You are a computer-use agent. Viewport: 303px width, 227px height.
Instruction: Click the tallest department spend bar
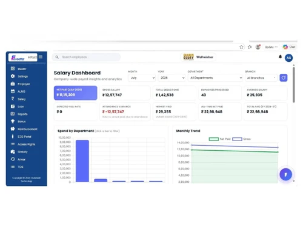click(82, 161)
